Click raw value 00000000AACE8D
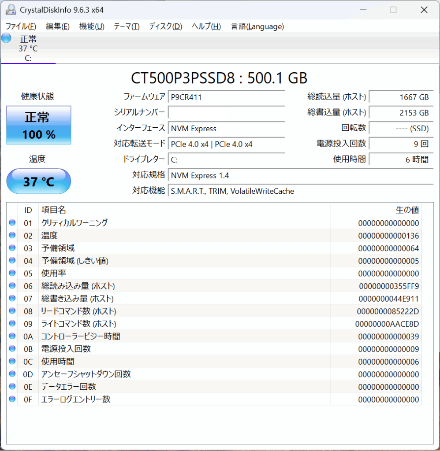440x451 pixels. pos(387,324)
